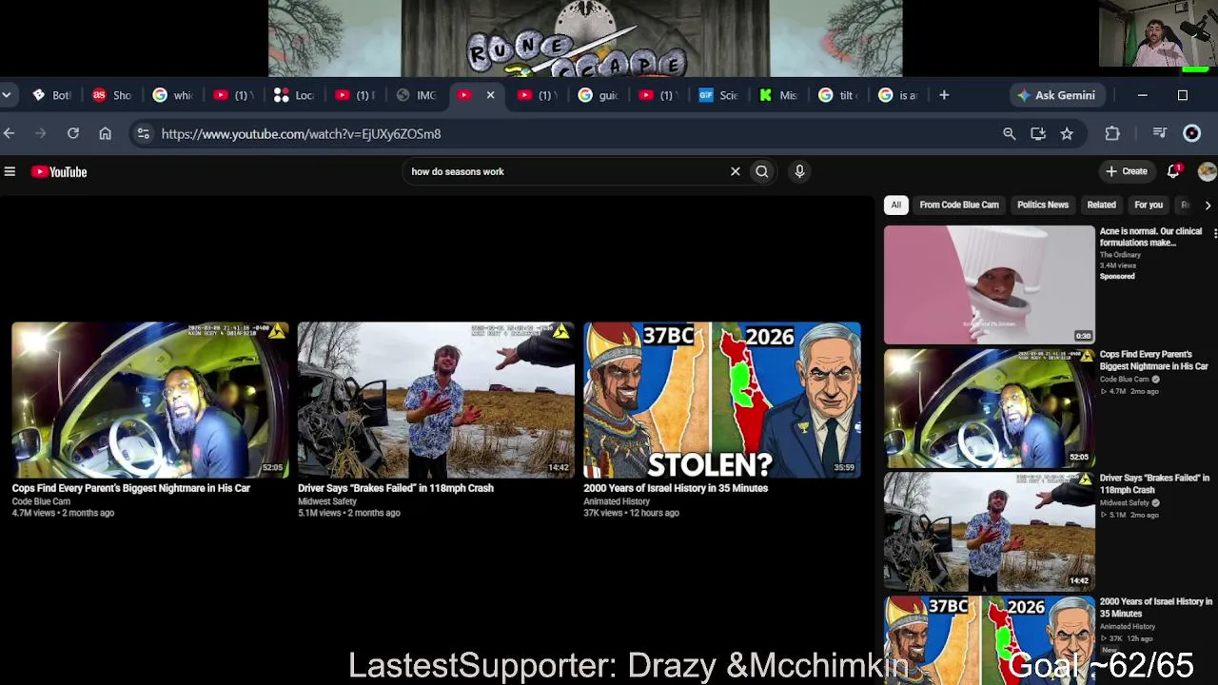Open the sponsored Acne ad thumbnail
This screenshot has width=1218, height=685.
(990, 284)
